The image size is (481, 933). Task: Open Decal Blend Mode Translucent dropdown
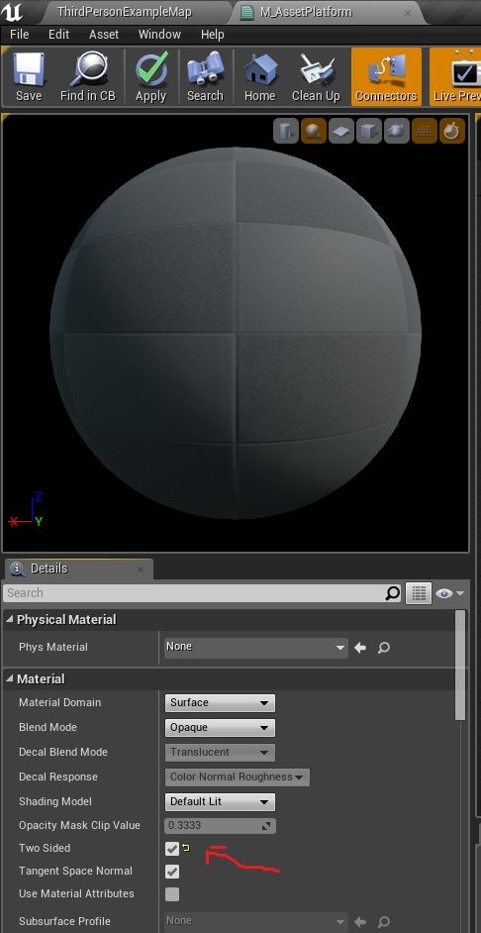(x=220, y=752)
